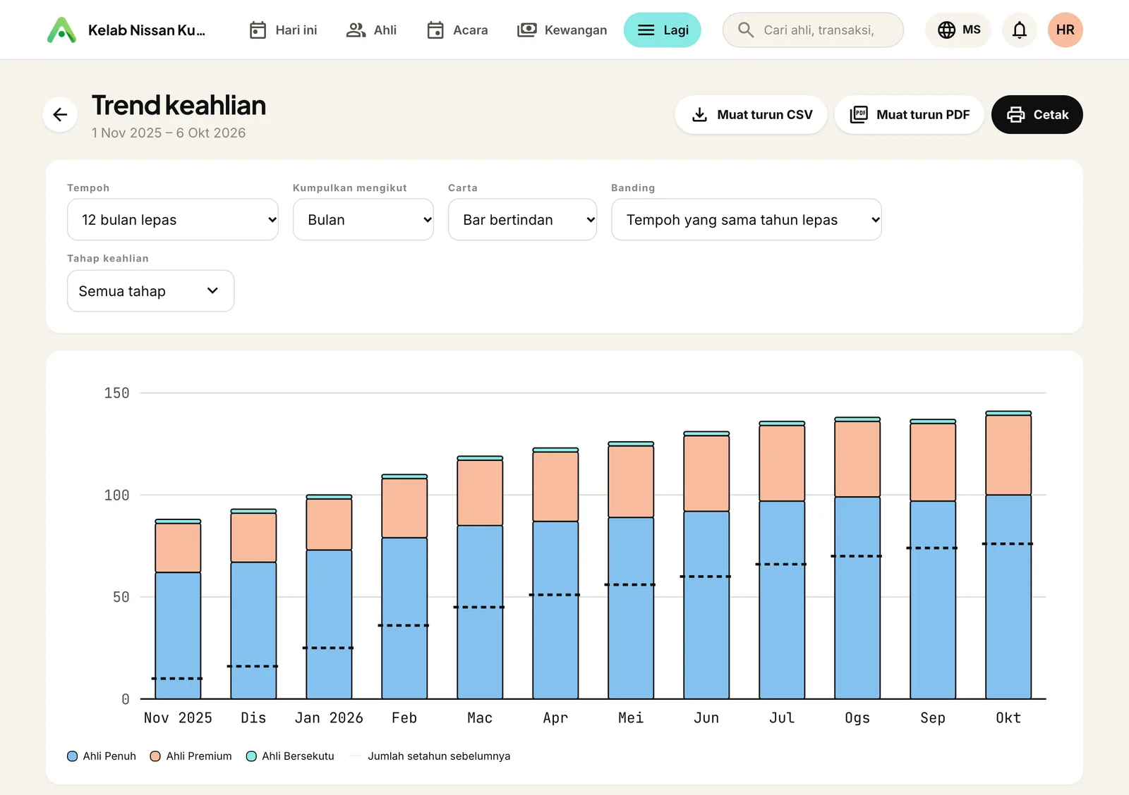This screenshot has width=1129, height=795.
Task: Click the HR user avatar
Action: click(x=1065, y=30)
